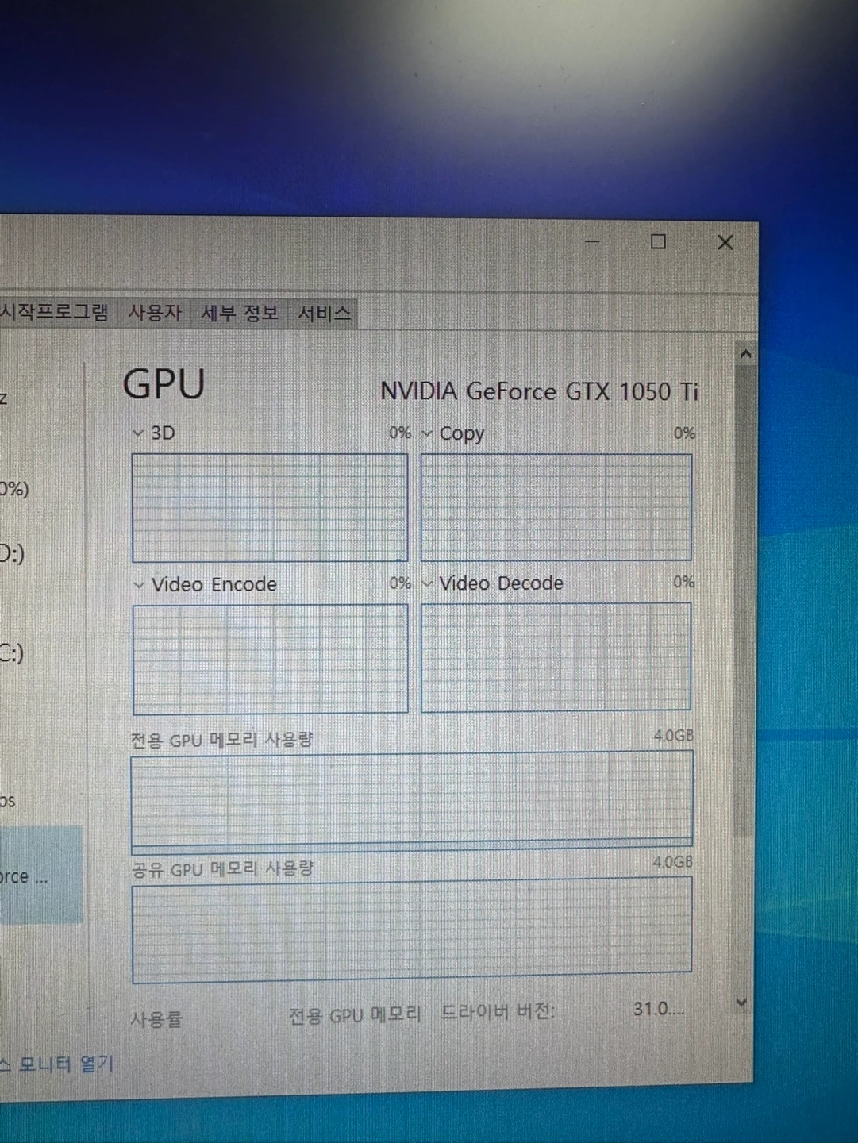Maximize the Task Manager window
The height and width of the screenshot is (1143, 858).
[658, 241]
